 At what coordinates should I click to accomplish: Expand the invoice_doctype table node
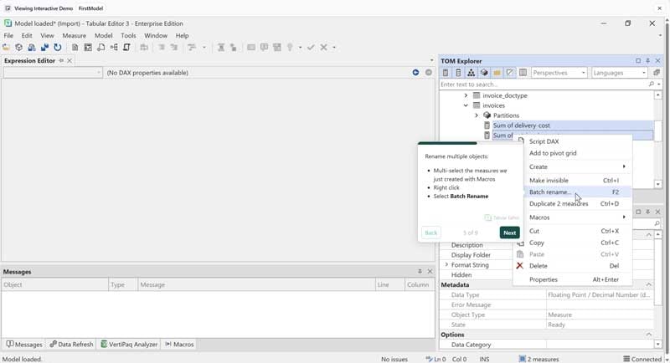pos(466,96)
